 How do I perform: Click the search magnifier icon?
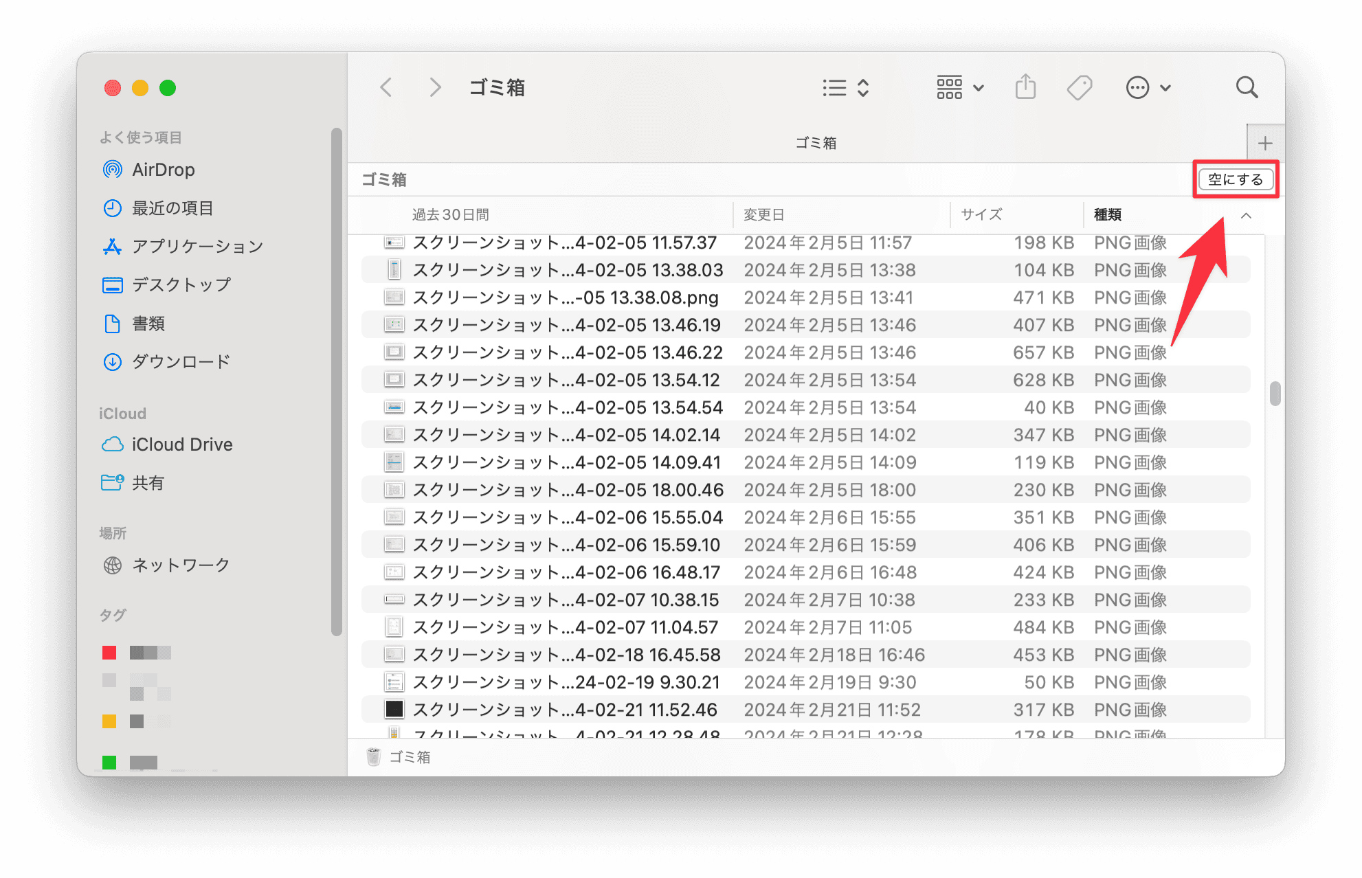point(1247,88)
